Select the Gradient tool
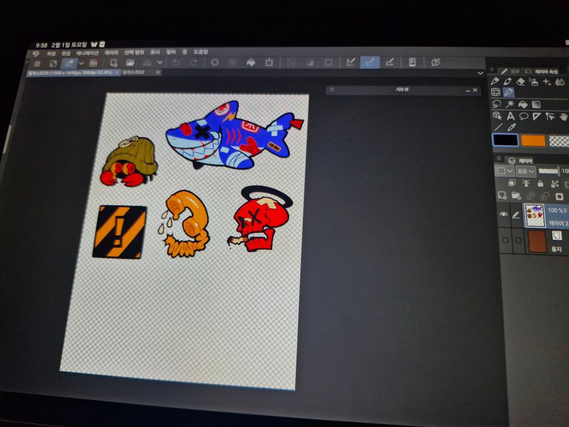This screenshot has height=427, width=569. tap(536, 105)
